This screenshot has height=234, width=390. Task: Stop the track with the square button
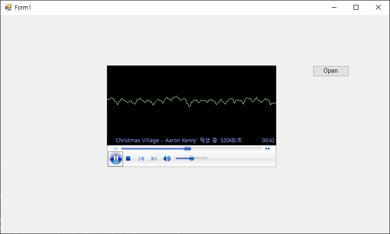[x=128, y=158]
